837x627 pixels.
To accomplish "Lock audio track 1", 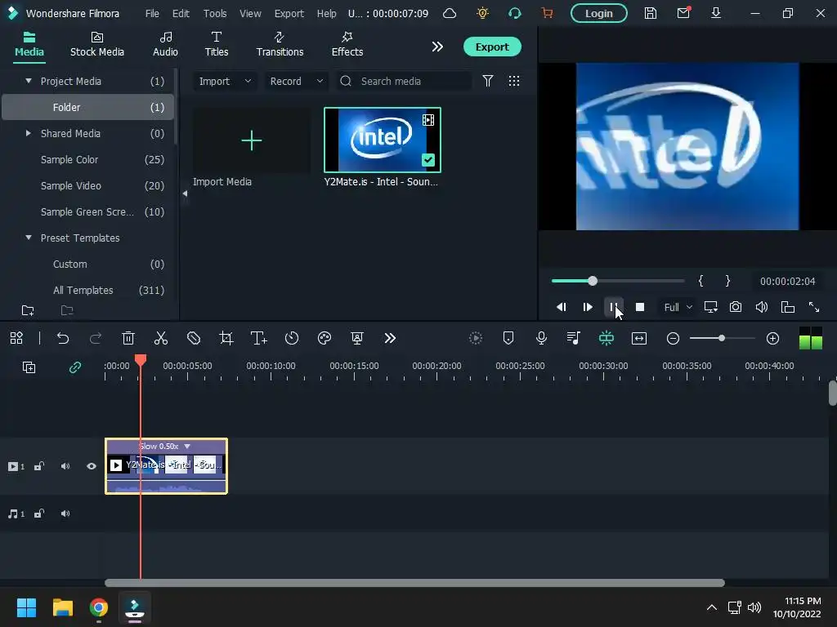I will [x=39, y=514].
